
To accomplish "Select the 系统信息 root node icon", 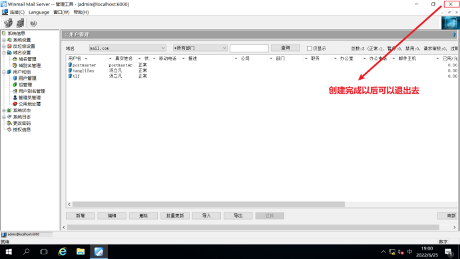I will pos(3,33).
